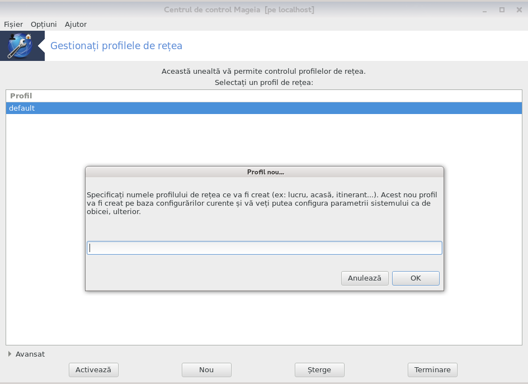Close the Centrul de control Mageia window
528x384 pixels.
pos(519,10)
